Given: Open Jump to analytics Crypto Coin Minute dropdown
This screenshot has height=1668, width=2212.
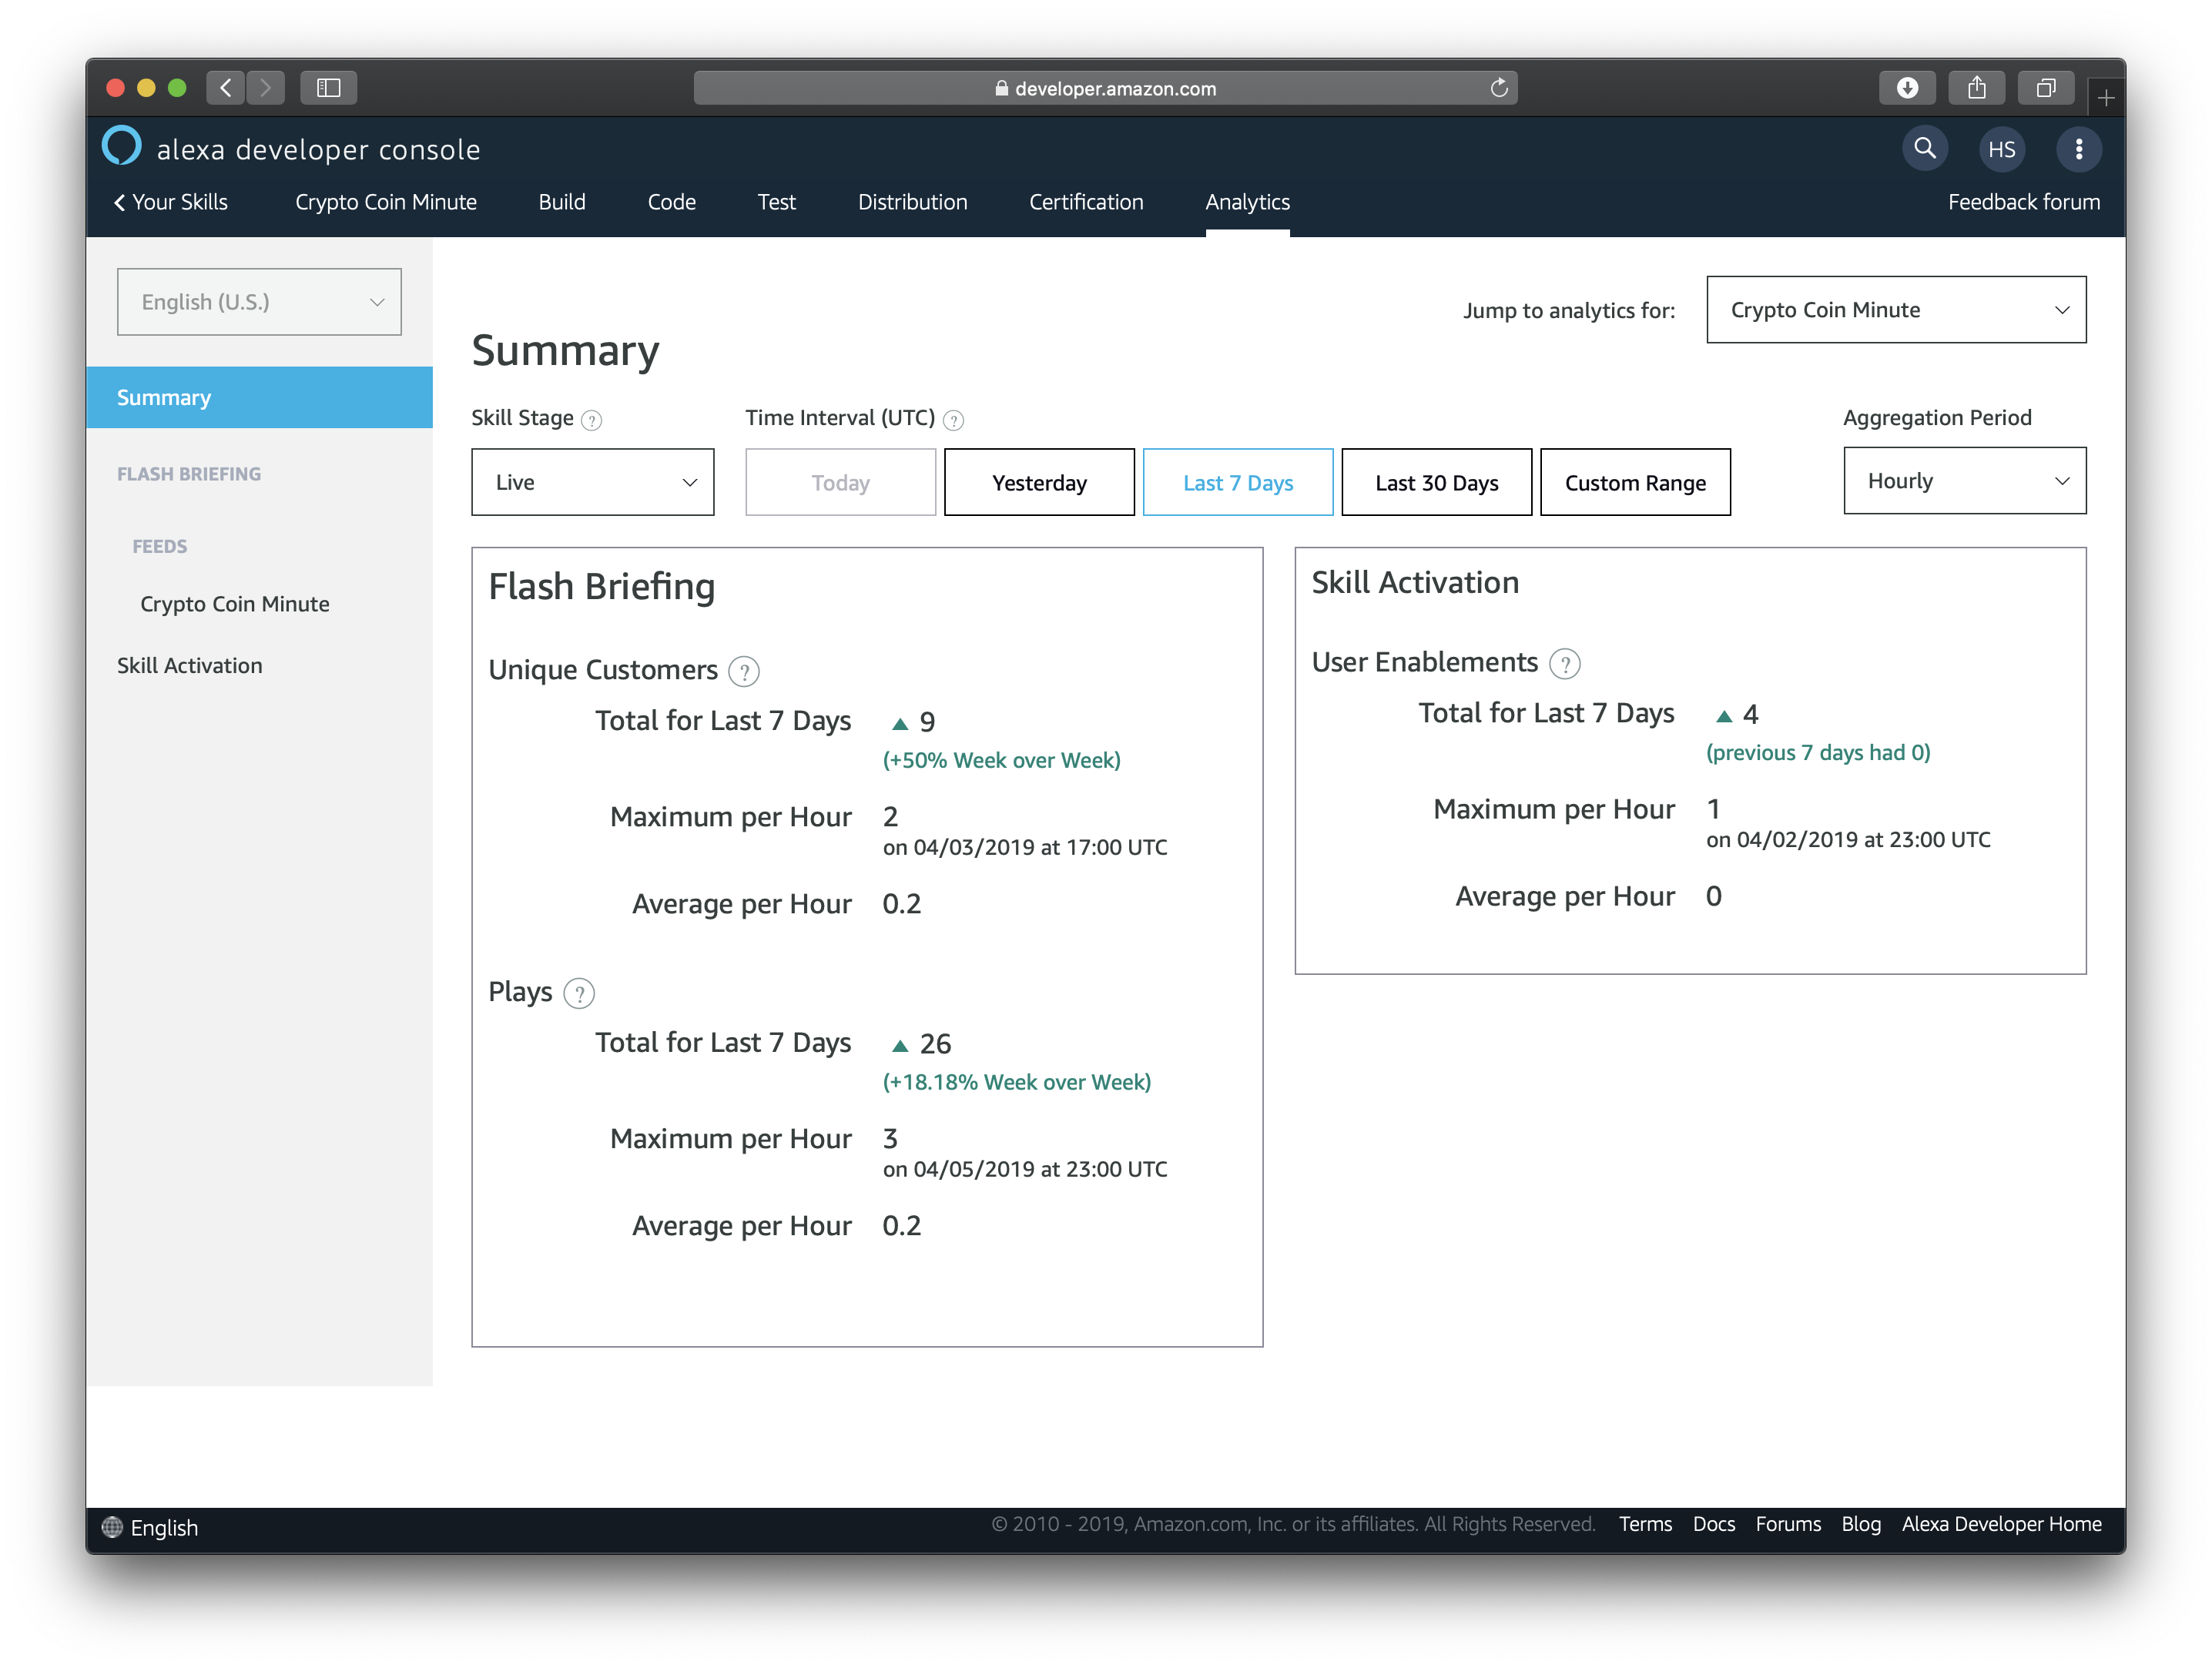Looking at the screenshot, I should (1896, 310).
